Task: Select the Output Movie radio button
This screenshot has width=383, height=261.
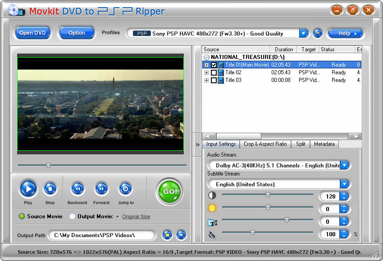Action: click(x=72, y=216)
